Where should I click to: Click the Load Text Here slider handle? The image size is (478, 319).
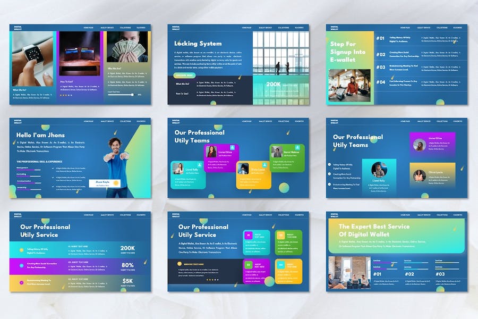click(x=132, y=95)
